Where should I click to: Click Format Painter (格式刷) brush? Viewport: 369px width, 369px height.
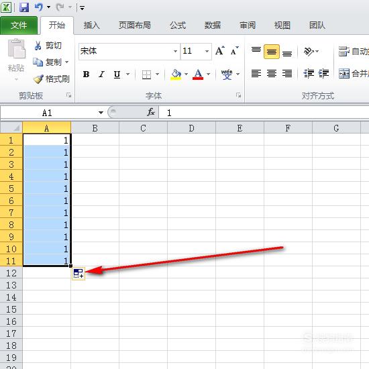coord(51,79)
